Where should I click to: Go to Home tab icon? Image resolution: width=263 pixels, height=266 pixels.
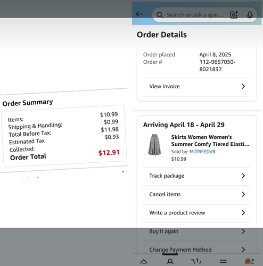tap(144, 261)
